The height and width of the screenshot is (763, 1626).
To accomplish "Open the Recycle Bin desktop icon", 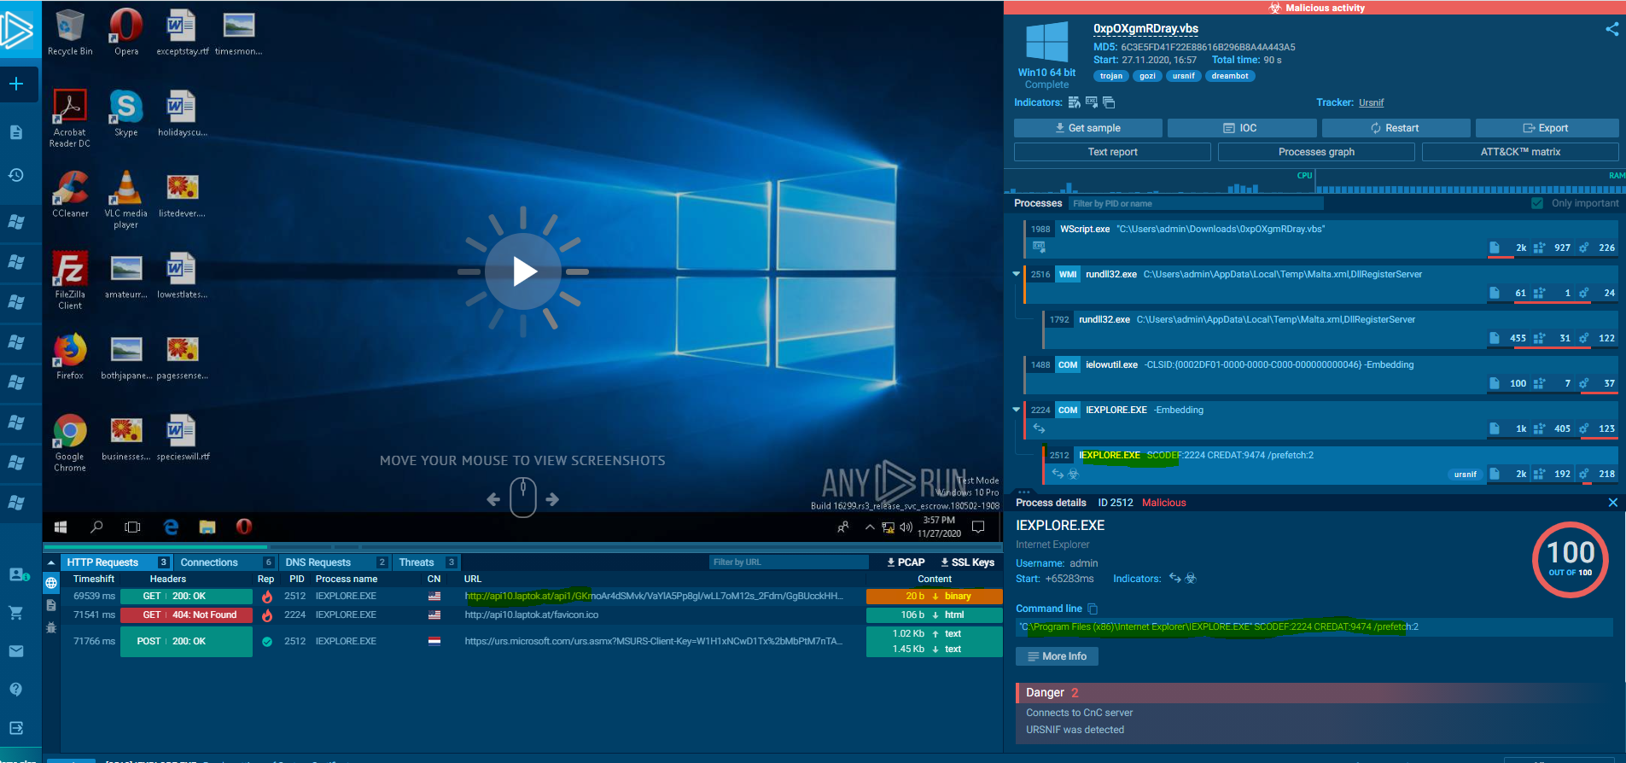I will coord(70,32).
